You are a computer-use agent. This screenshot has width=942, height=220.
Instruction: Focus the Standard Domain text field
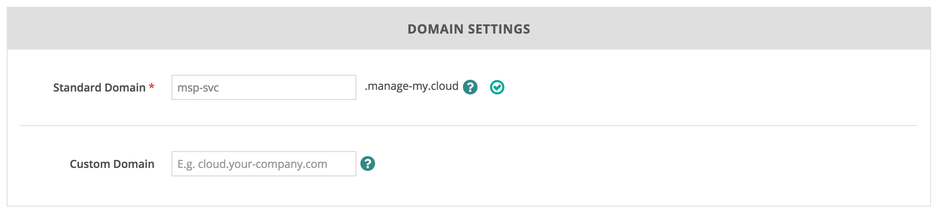264,87
